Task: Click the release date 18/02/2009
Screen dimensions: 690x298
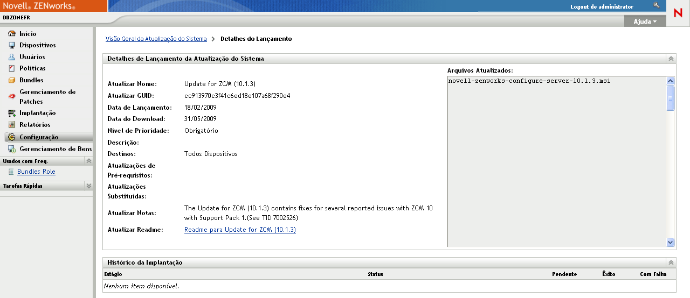Action: click(x=201, y=108)
